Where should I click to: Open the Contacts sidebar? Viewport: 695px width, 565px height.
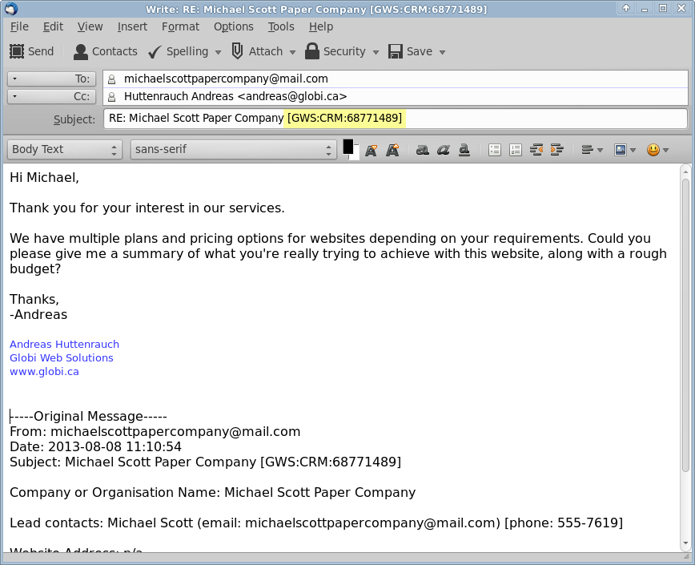pos(105,51)
